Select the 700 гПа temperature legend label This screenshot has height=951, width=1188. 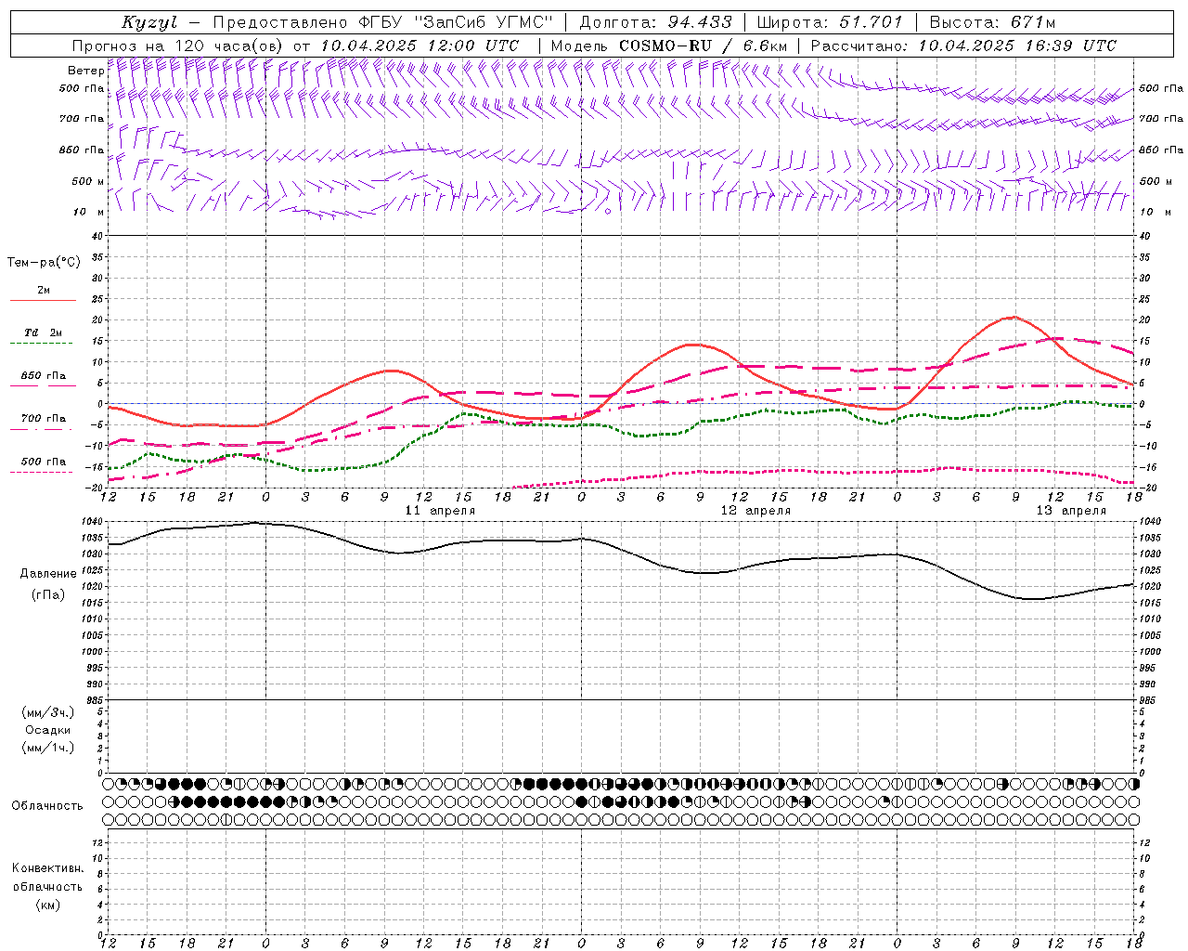44,419
